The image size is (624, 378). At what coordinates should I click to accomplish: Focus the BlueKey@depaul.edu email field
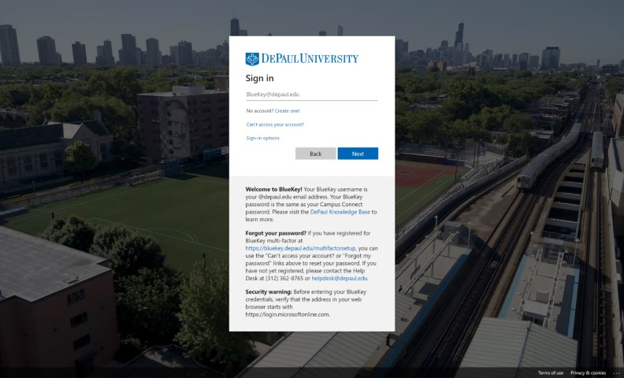point(311,94)
